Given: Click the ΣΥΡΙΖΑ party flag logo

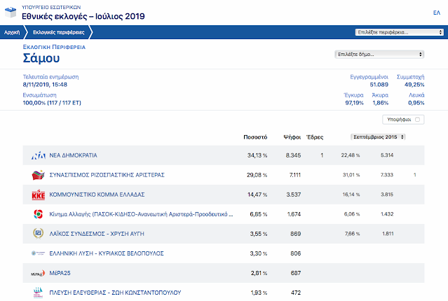Looking at the screenshot, I should pyautogui.click(x=39, y=175).
